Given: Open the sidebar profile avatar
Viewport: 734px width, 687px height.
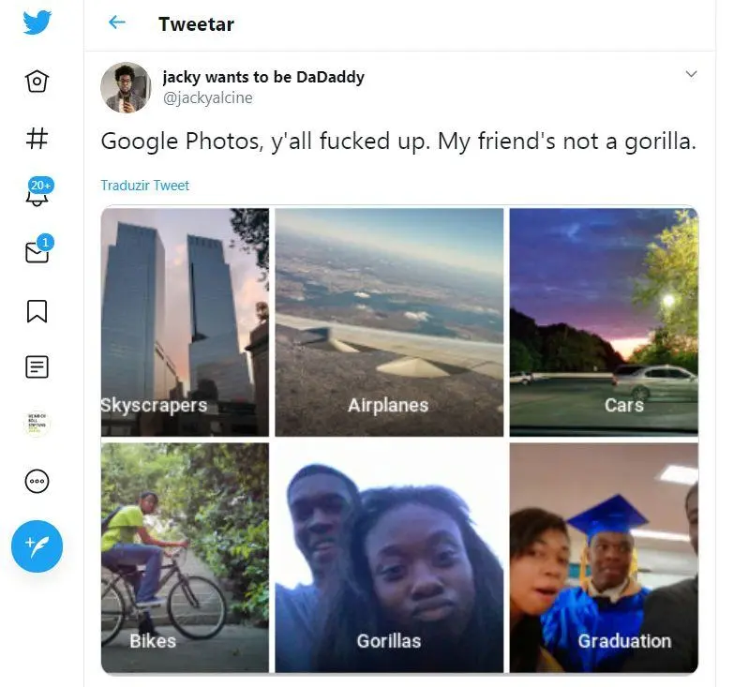Looking at the screenshot, I should pyautogui.click(x=37, y=424).
